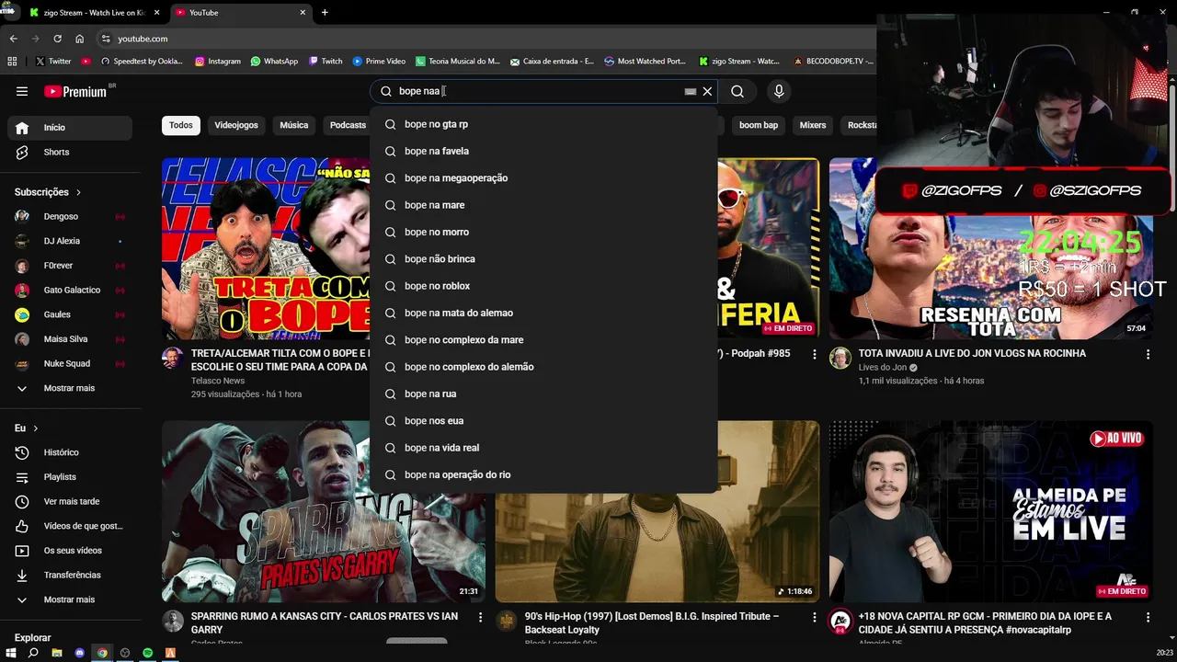Open options menu for Nova Capital RP video
The width and height of the screenshot is (1177, 662).
1148,617
